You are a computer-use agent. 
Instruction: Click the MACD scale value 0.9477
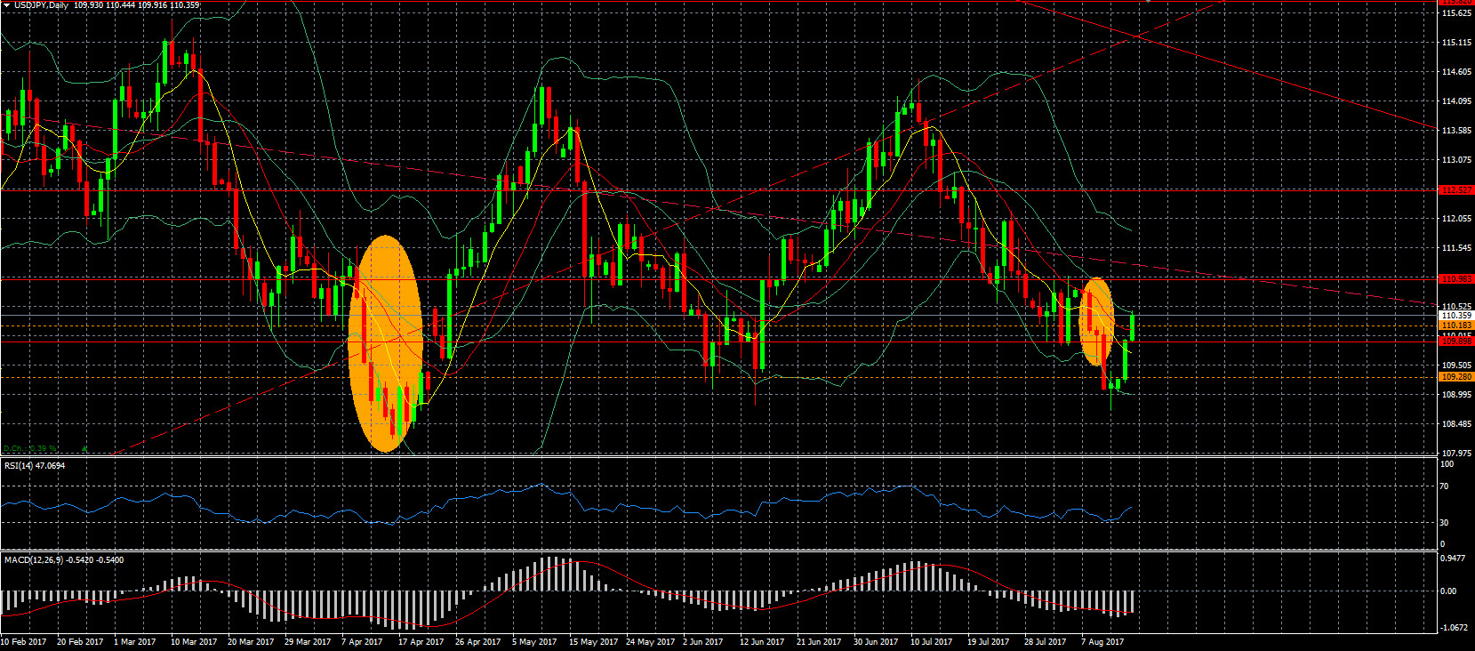pos(1453,559)
